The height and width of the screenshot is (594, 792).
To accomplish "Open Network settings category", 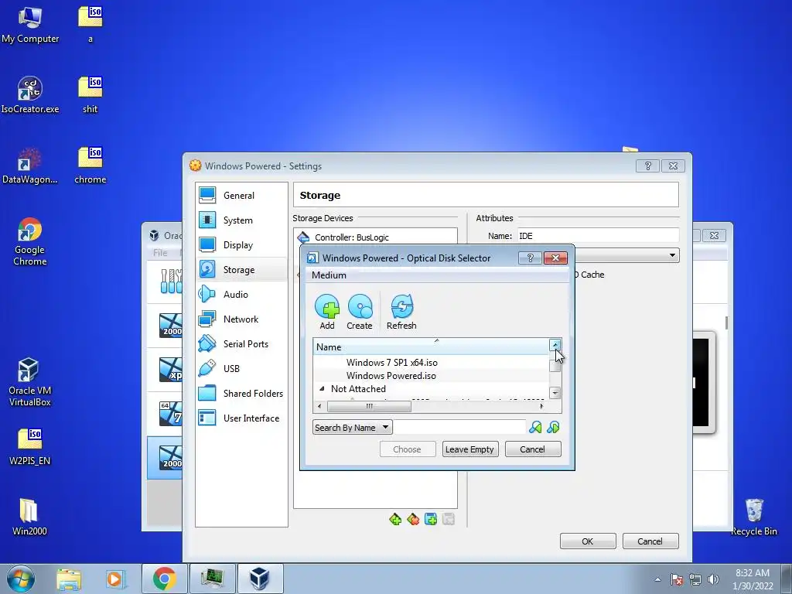I will click(x=241, y=319).
